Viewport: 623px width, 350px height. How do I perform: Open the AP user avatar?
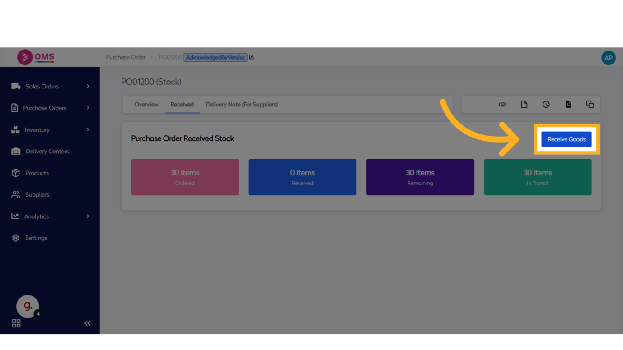click(608, 58)
